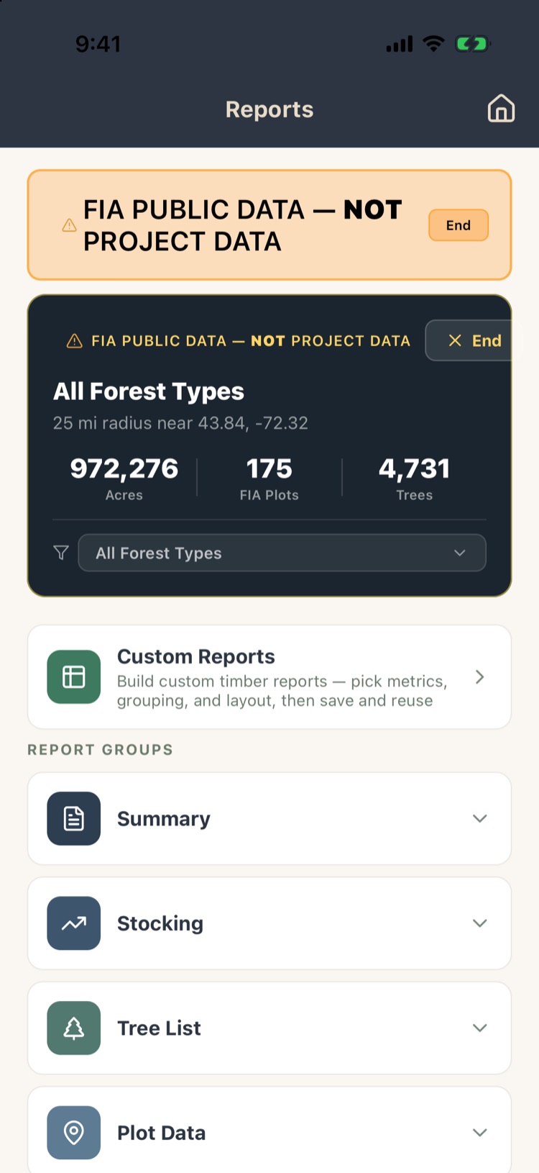Click the filter funnel icon
Screen dimensions: 539x1173
click(61, 553)
